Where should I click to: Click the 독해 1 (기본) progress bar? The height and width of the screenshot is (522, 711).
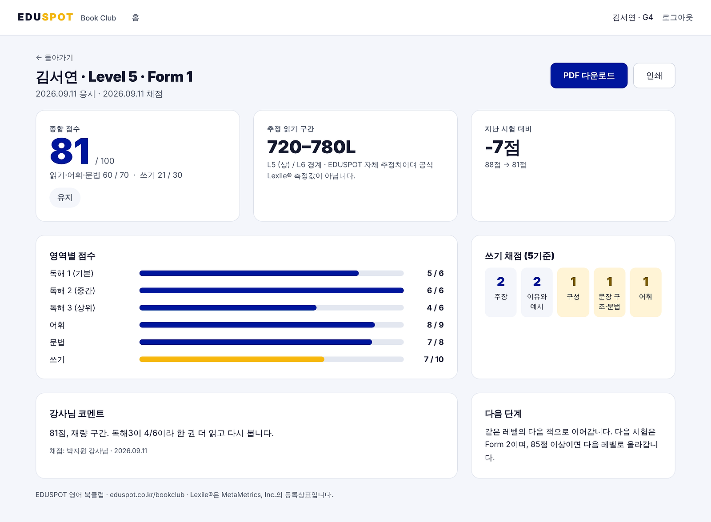(x=272, y=273)
